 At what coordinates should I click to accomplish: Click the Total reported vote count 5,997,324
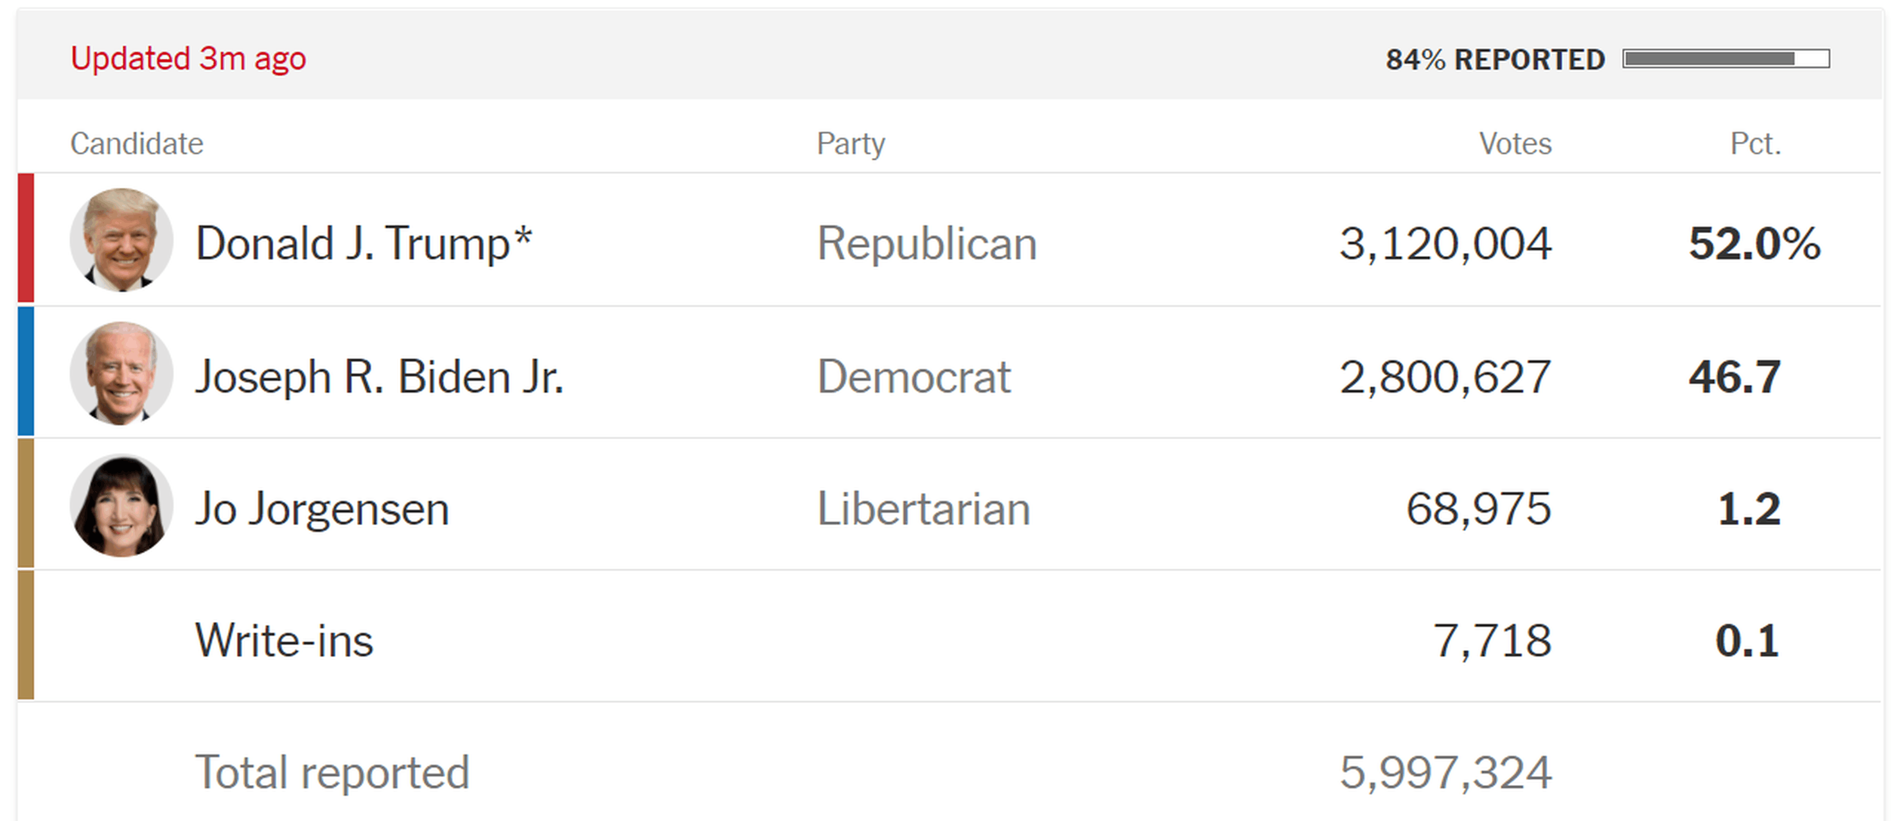(x=1445, y=772)
